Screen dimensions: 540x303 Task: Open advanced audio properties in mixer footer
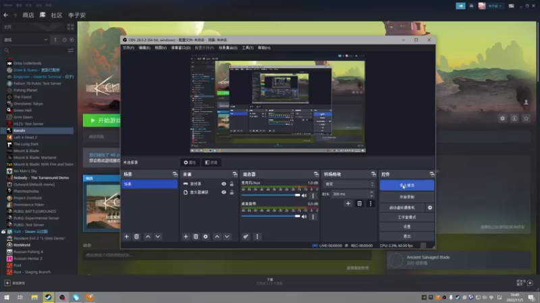246,236
